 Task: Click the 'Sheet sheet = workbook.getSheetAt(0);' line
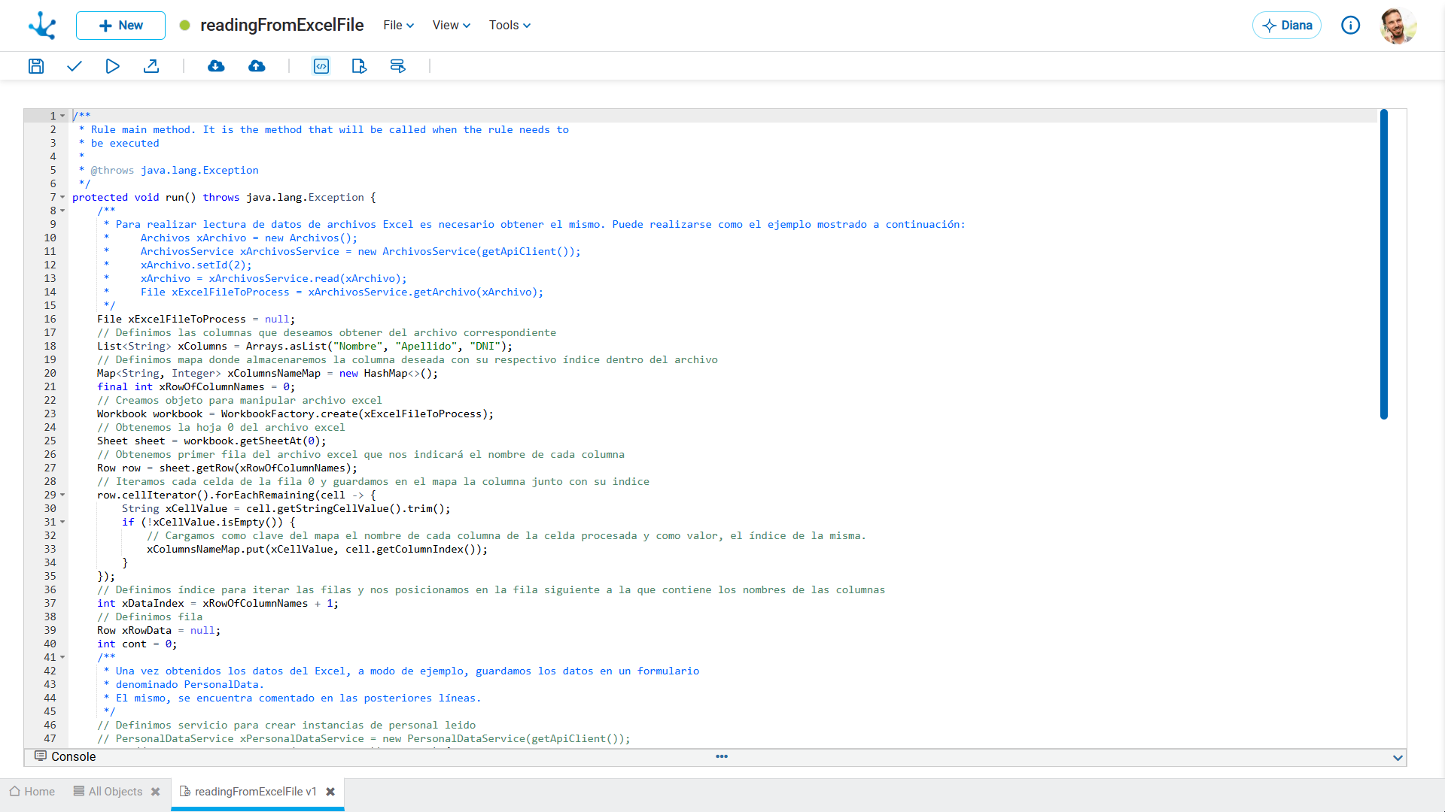[211, 441]
